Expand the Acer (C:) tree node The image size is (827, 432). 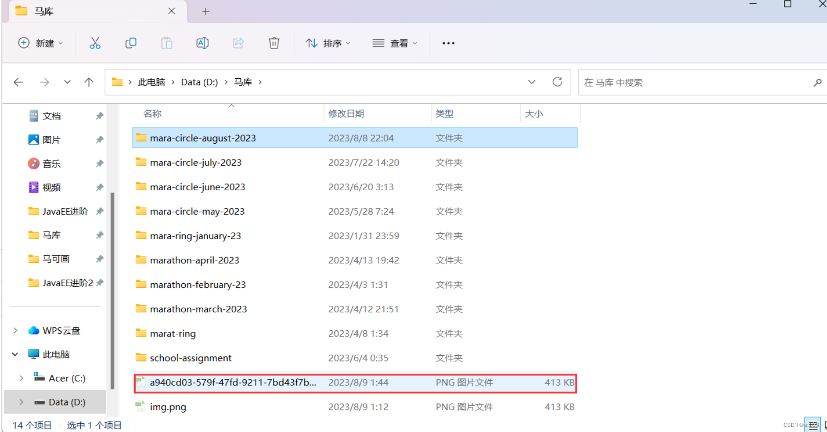click(21, 378)
